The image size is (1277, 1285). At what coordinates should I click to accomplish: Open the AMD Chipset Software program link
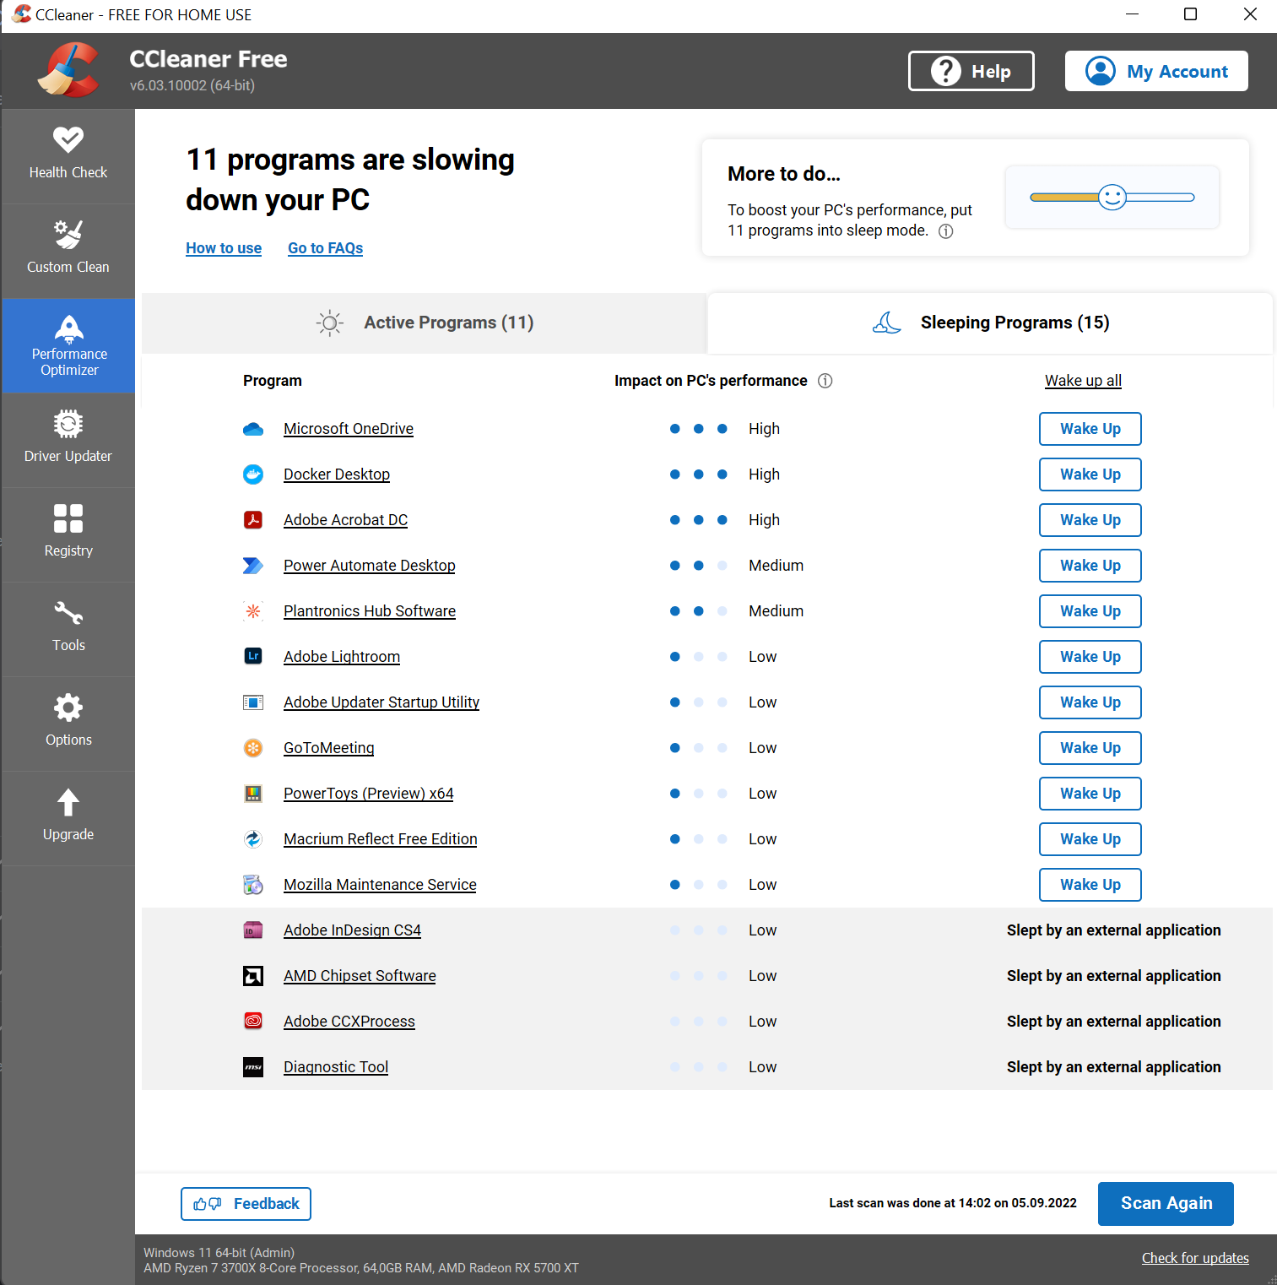click(360, 976)
